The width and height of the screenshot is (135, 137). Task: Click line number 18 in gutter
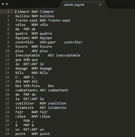coord(7,86)
